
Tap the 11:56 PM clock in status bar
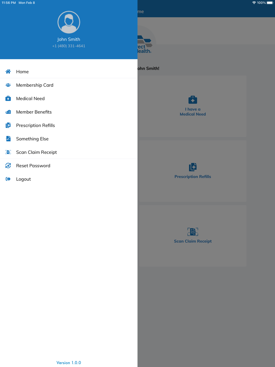[x=9, y=3]
